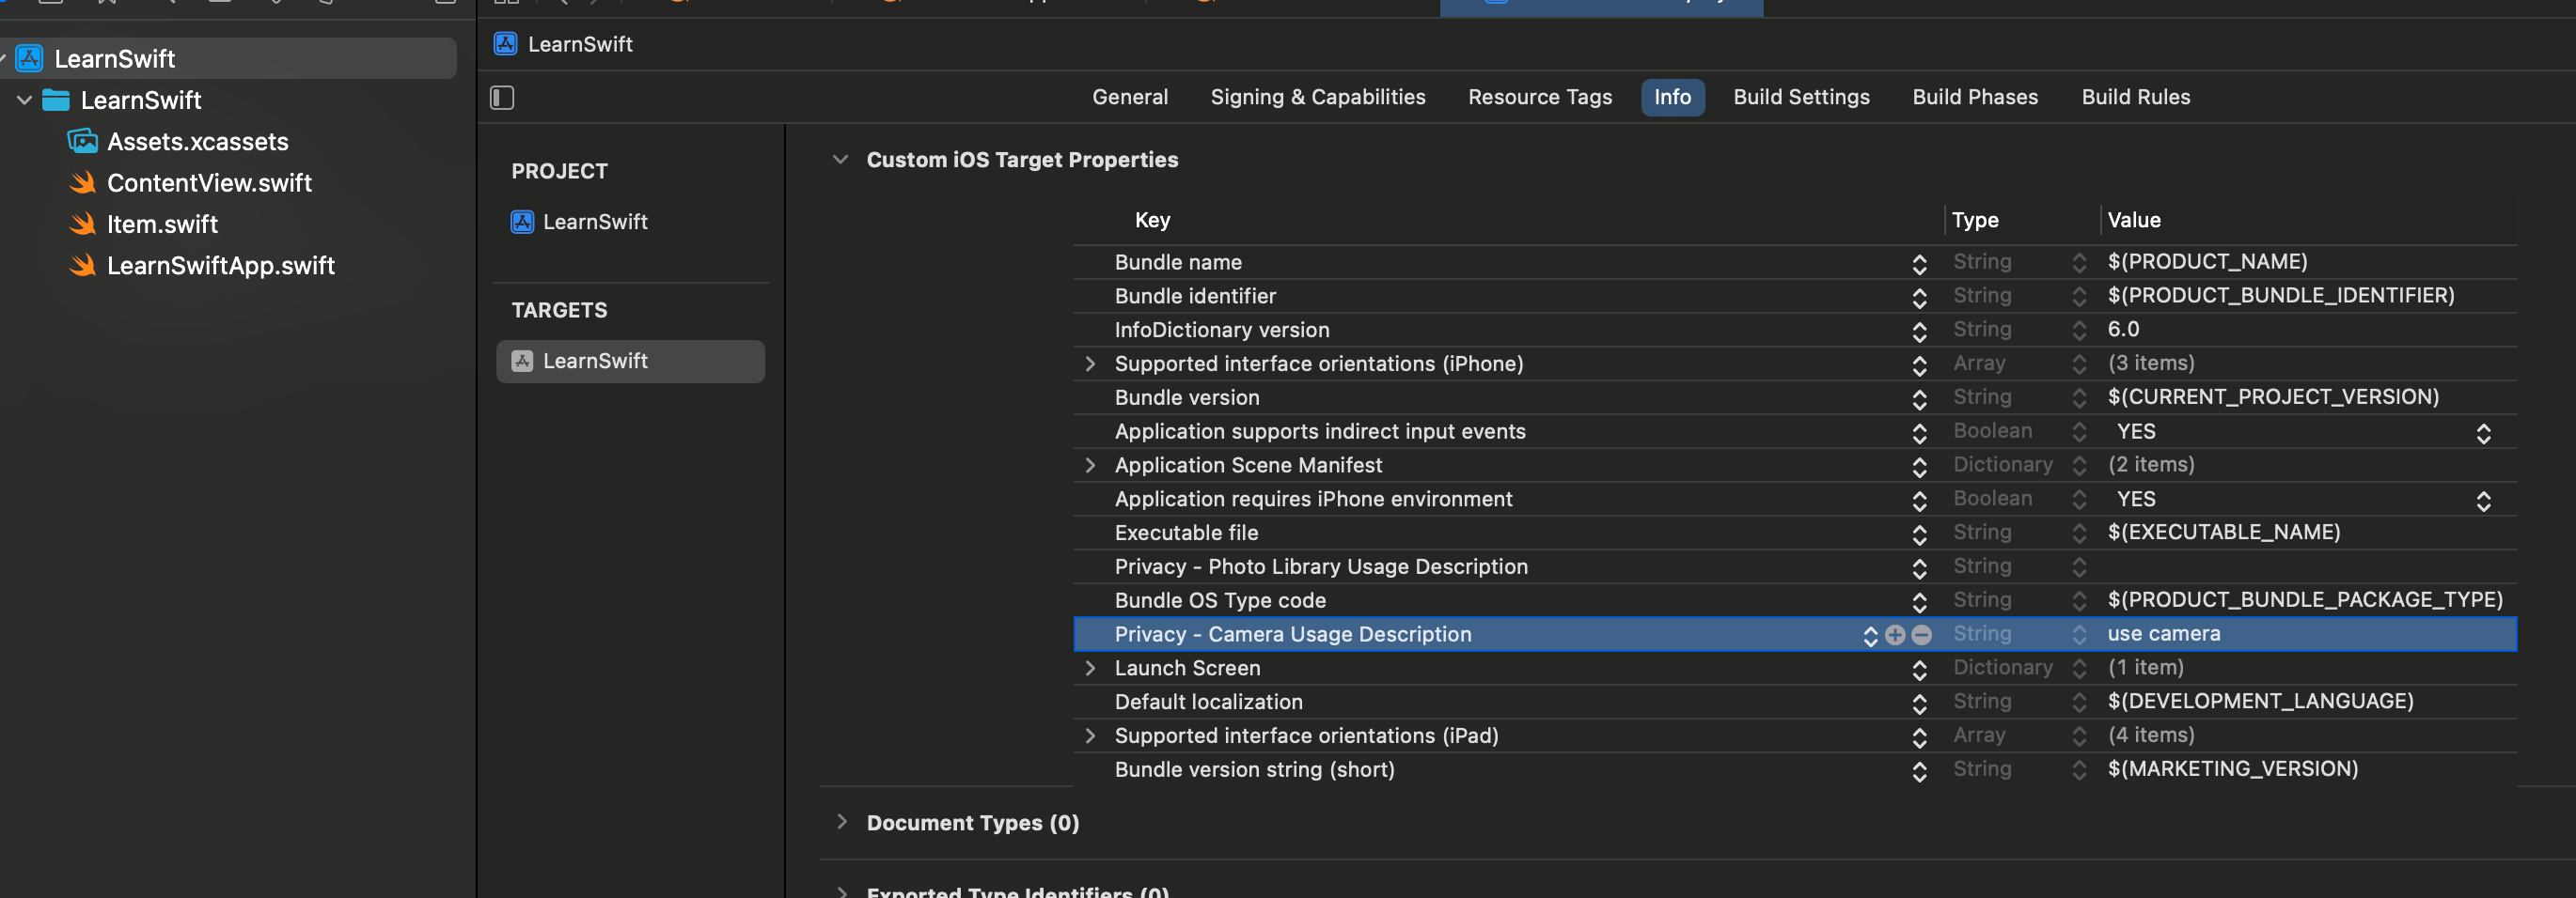Click the Assets.xcassets catalog icon
This screenshot has width=2576, height=898.
[83, 142]
